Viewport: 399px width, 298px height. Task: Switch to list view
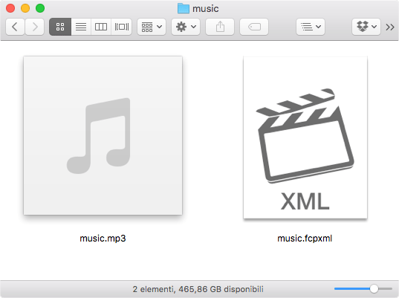(x=81, y=27)
